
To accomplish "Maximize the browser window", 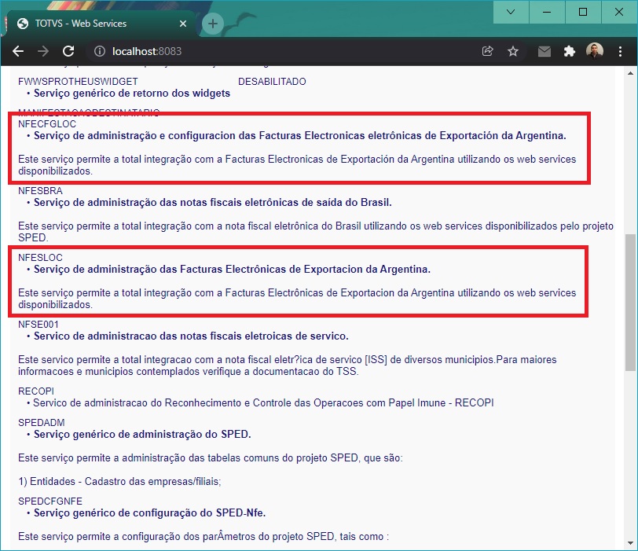I will pyautogui.click(x=583, y=12).
